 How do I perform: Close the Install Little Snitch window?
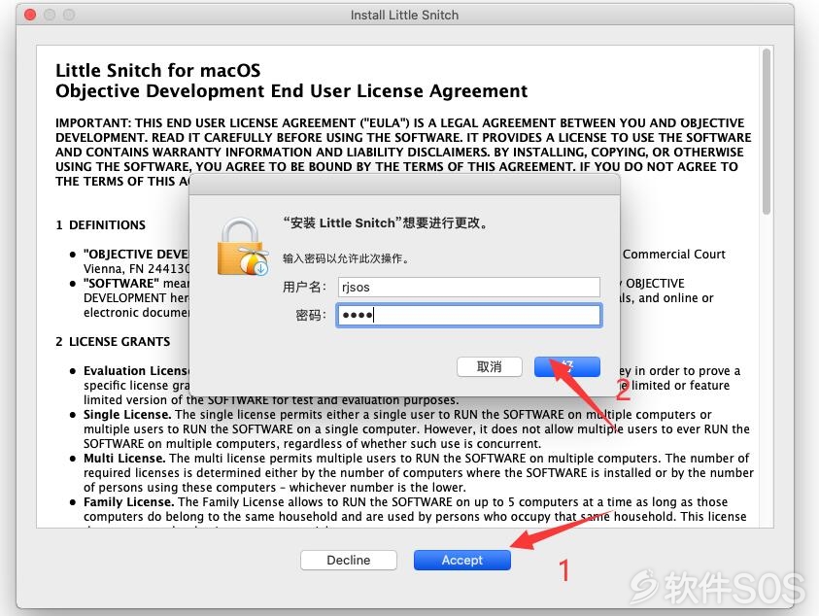(30, 15)
